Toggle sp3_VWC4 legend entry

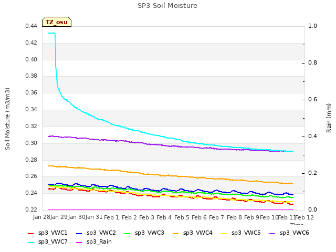pyautogui.click(x=193, y=233)
